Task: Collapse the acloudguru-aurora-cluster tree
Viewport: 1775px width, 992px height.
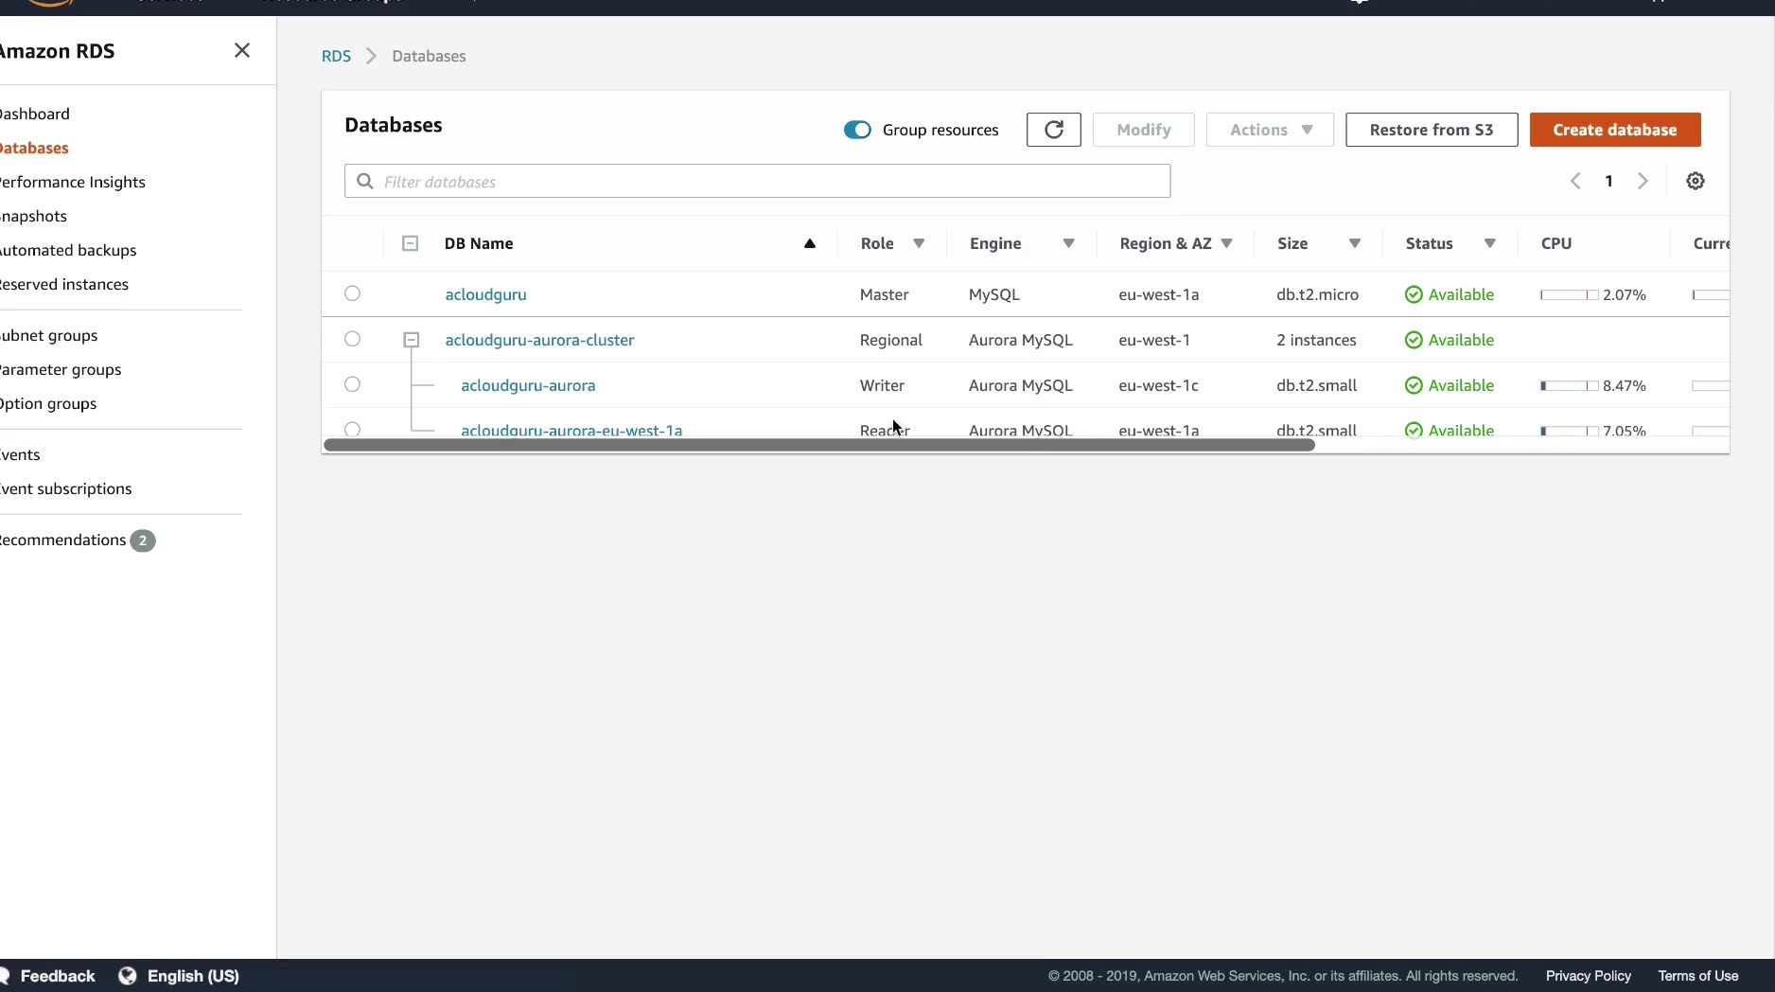Action: coord(411,339)
